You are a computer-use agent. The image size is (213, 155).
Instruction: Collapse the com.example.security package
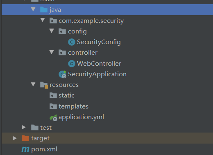tap(43, 20)
